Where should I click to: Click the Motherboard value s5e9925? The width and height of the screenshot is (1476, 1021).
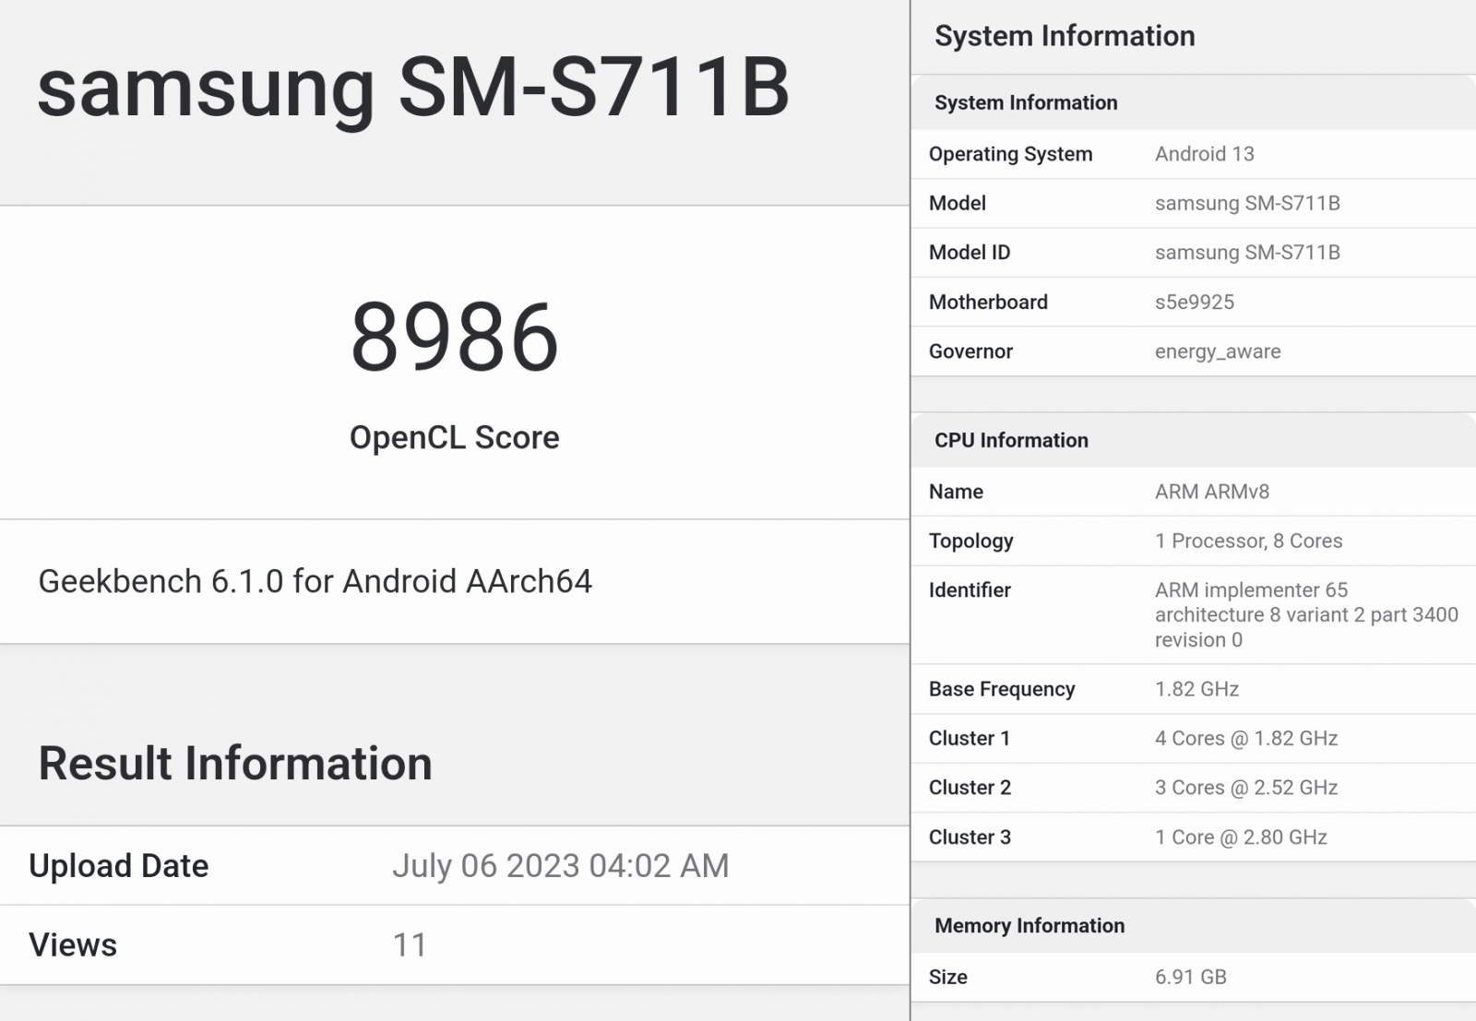(x=1194, y=303)
